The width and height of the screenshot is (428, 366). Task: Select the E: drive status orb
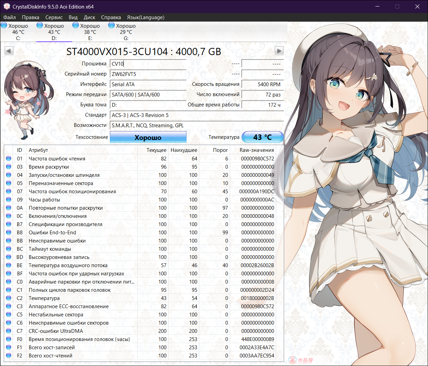point(76,25)
